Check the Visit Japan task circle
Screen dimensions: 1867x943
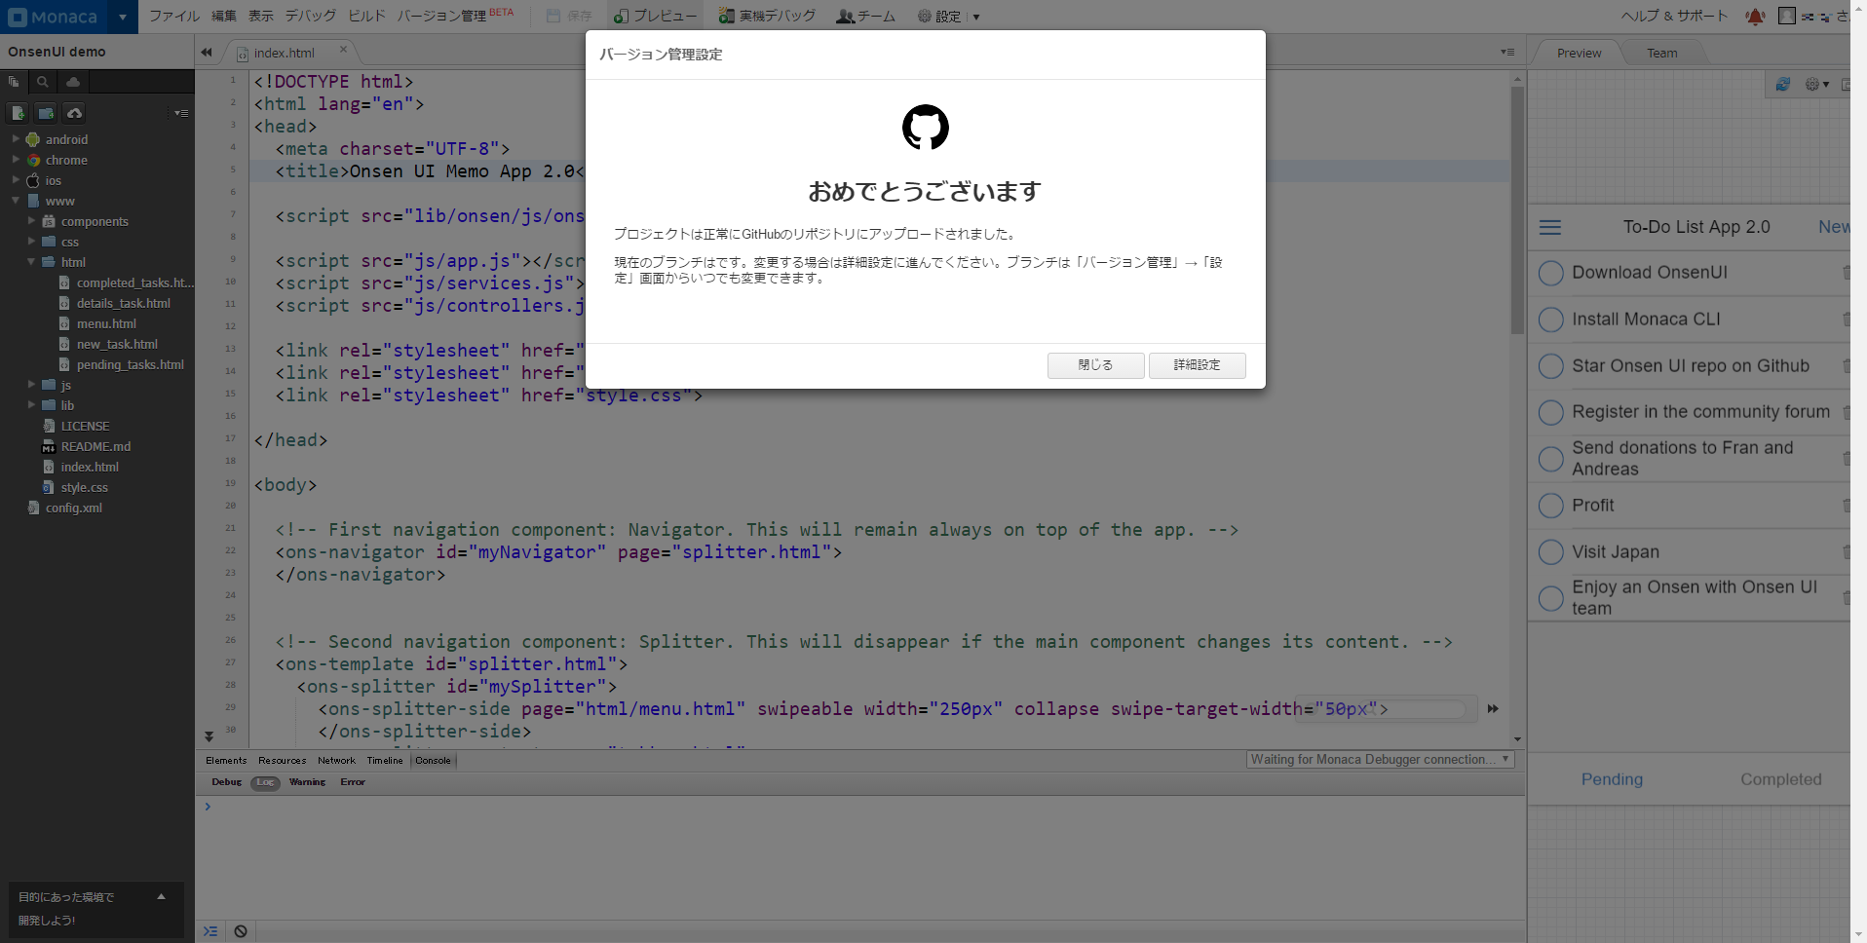click(1550, 552)
